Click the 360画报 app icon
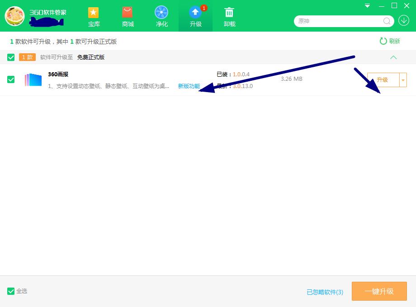The width and height of the screenshot is (416, 307). click(x=33, y=79)
